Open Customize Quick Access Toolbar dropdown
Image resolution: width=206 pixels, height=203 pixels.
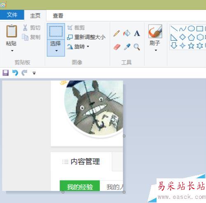click(x=34, y=73)
